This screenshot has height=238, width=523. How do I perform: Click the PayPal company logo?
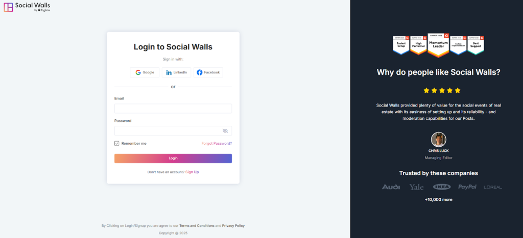tap(467, 187)
